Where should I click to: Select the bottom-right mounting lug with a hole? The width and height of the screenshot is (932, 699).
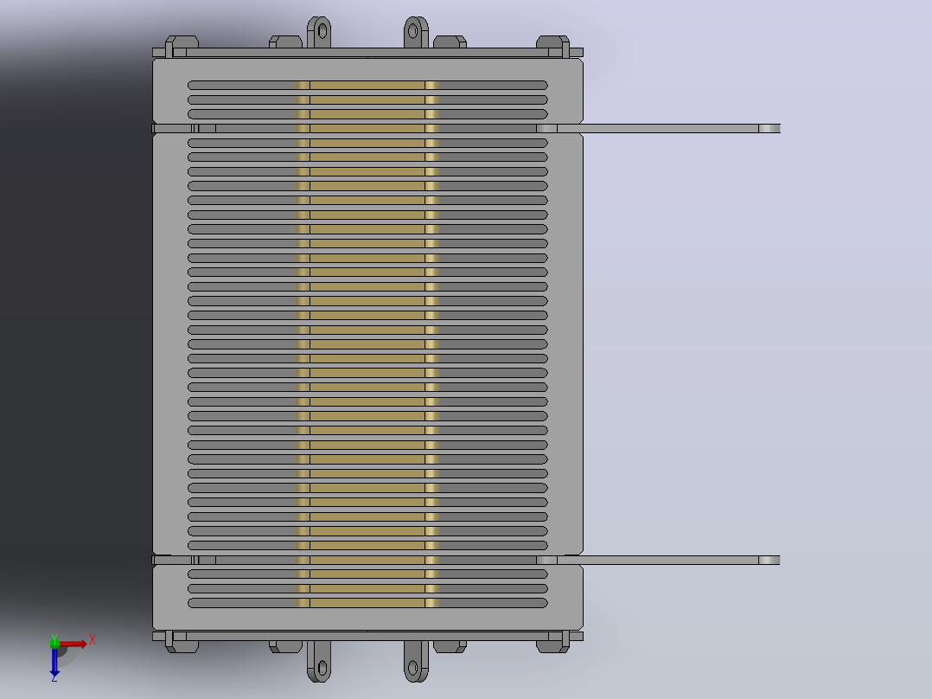click(416, 662)
